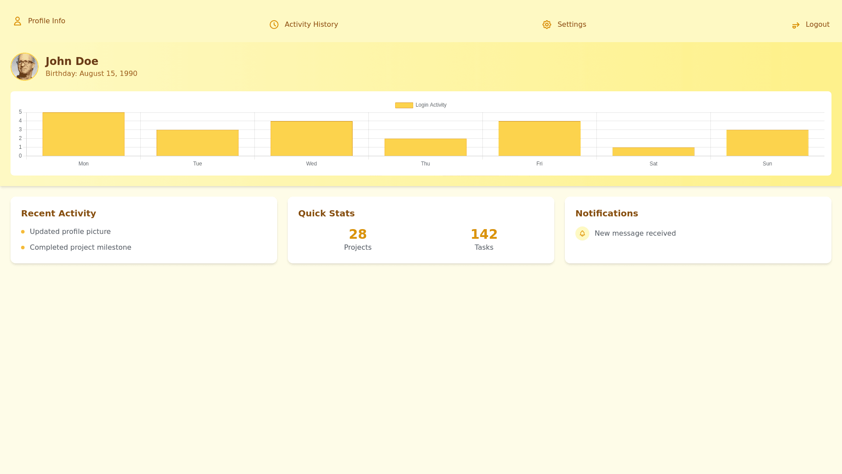
Task: Click the Completed project milestone entry
Action: (80, 248)
